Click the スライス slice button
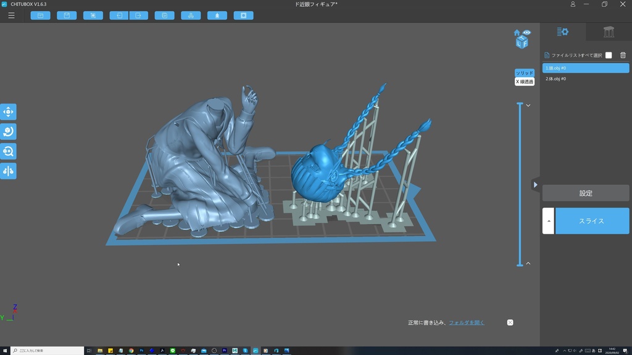 592,221
